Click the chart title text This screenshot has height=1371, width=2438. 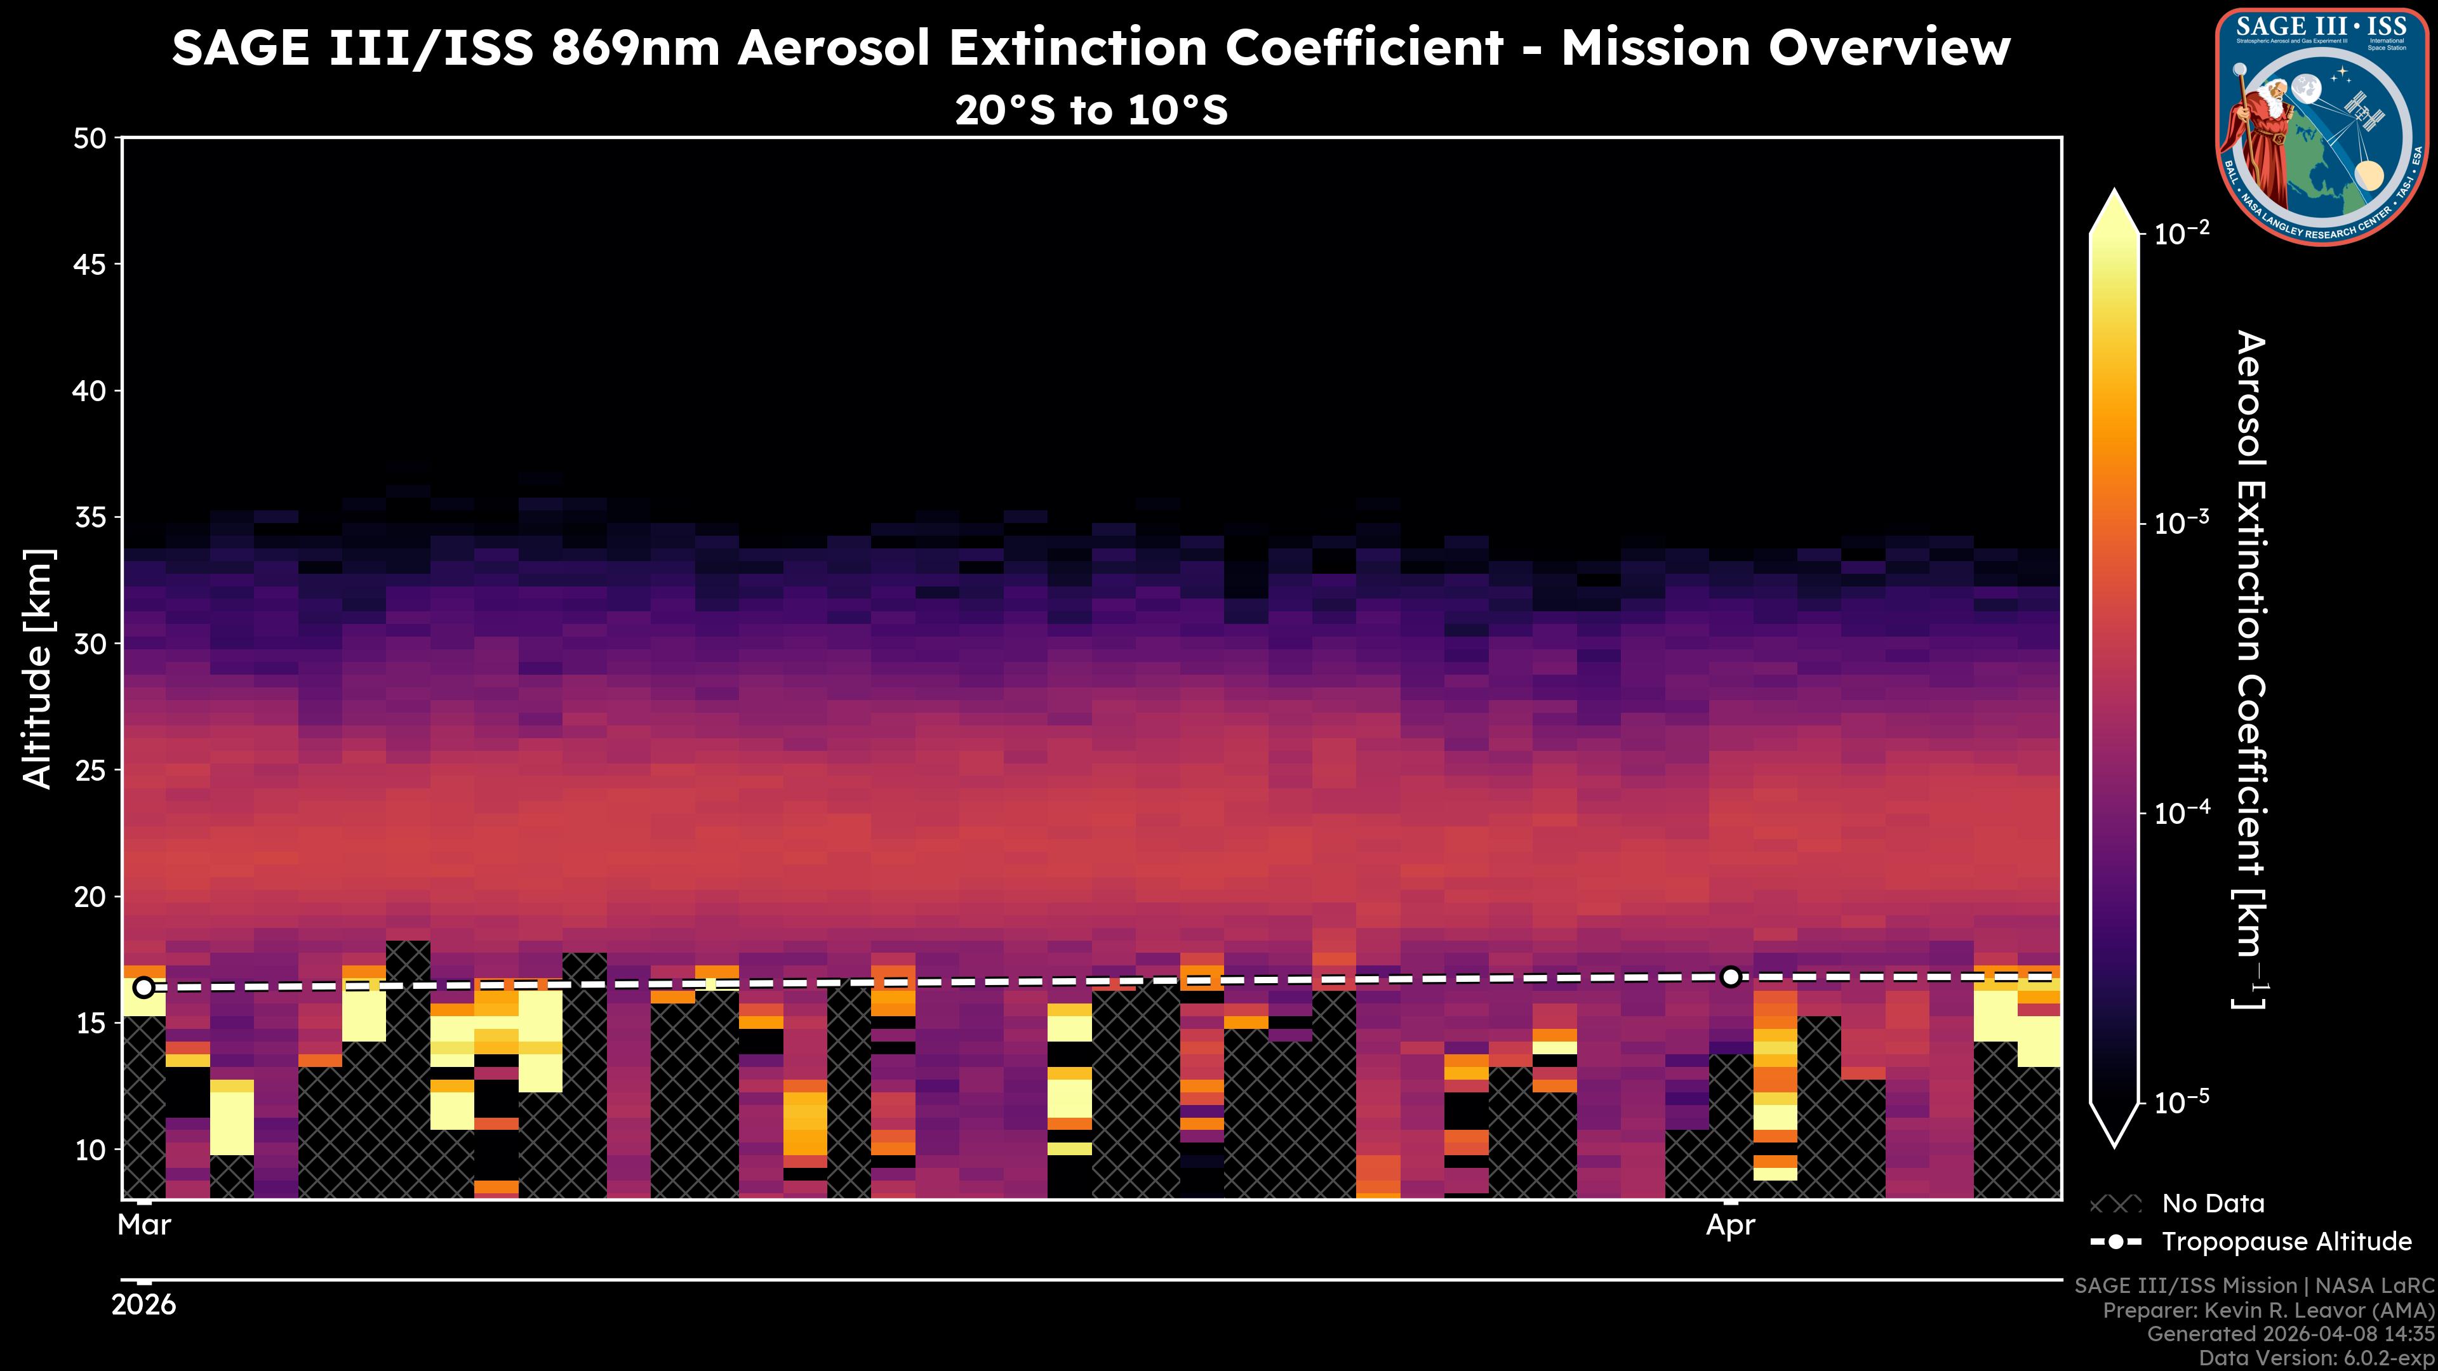1090,48
